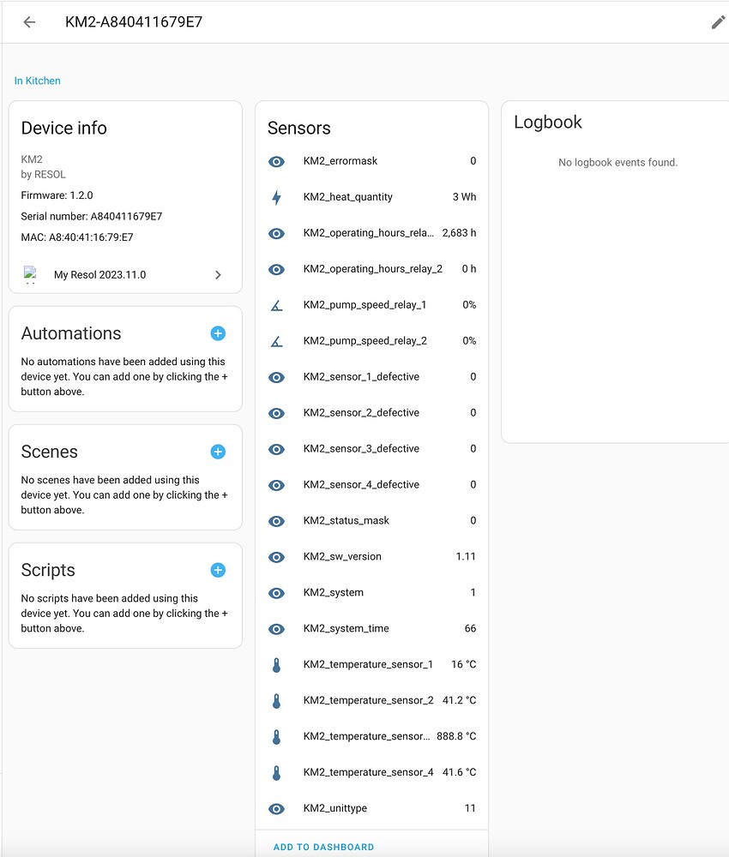Open the Automations add menu via plus button

coord(217,333)
